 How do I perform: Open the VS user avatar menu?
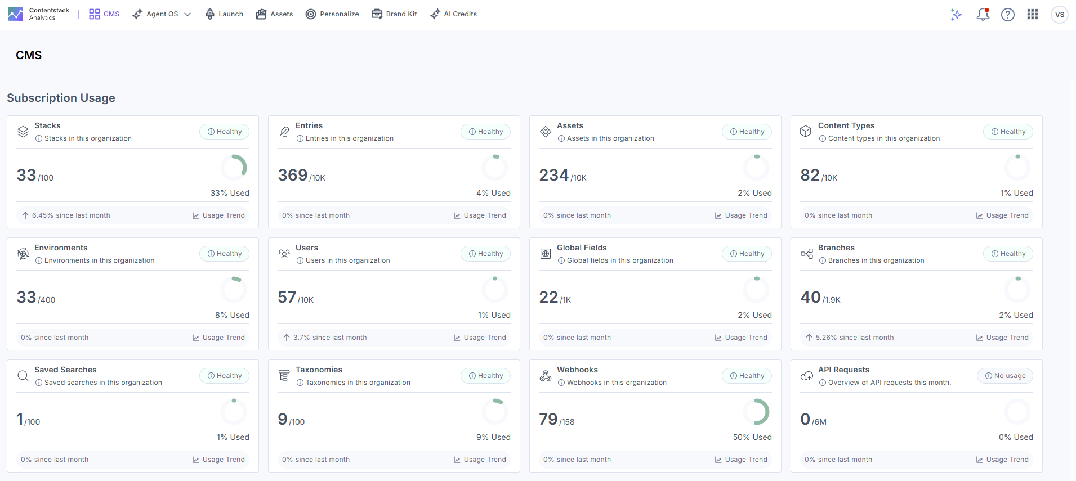tap(1060, 15)
